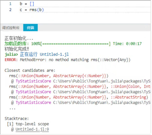Click the [1] top-level scope entry

point(28,124)
